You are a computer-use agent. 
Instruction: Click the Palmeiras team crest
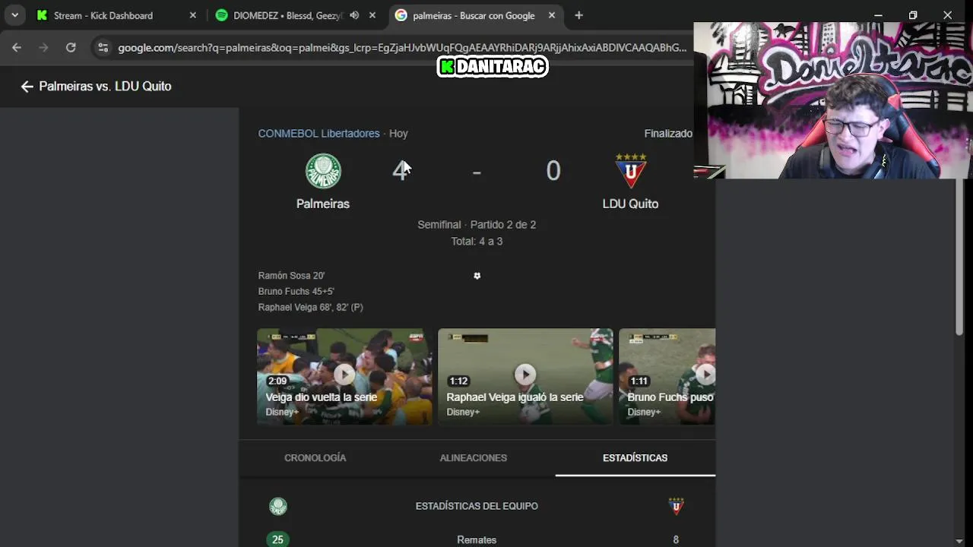pyautogui.click(x=323, y=171)
